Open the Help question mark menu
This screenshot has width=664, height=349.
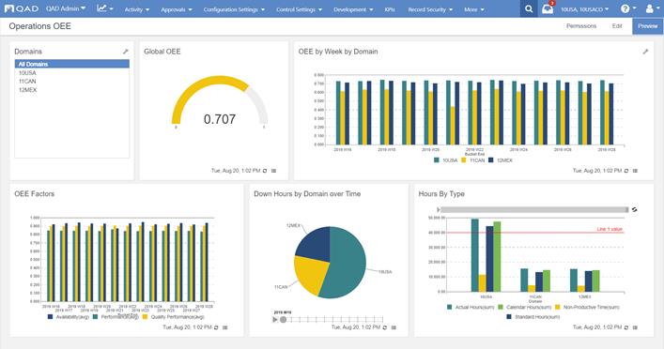(627, 8)
